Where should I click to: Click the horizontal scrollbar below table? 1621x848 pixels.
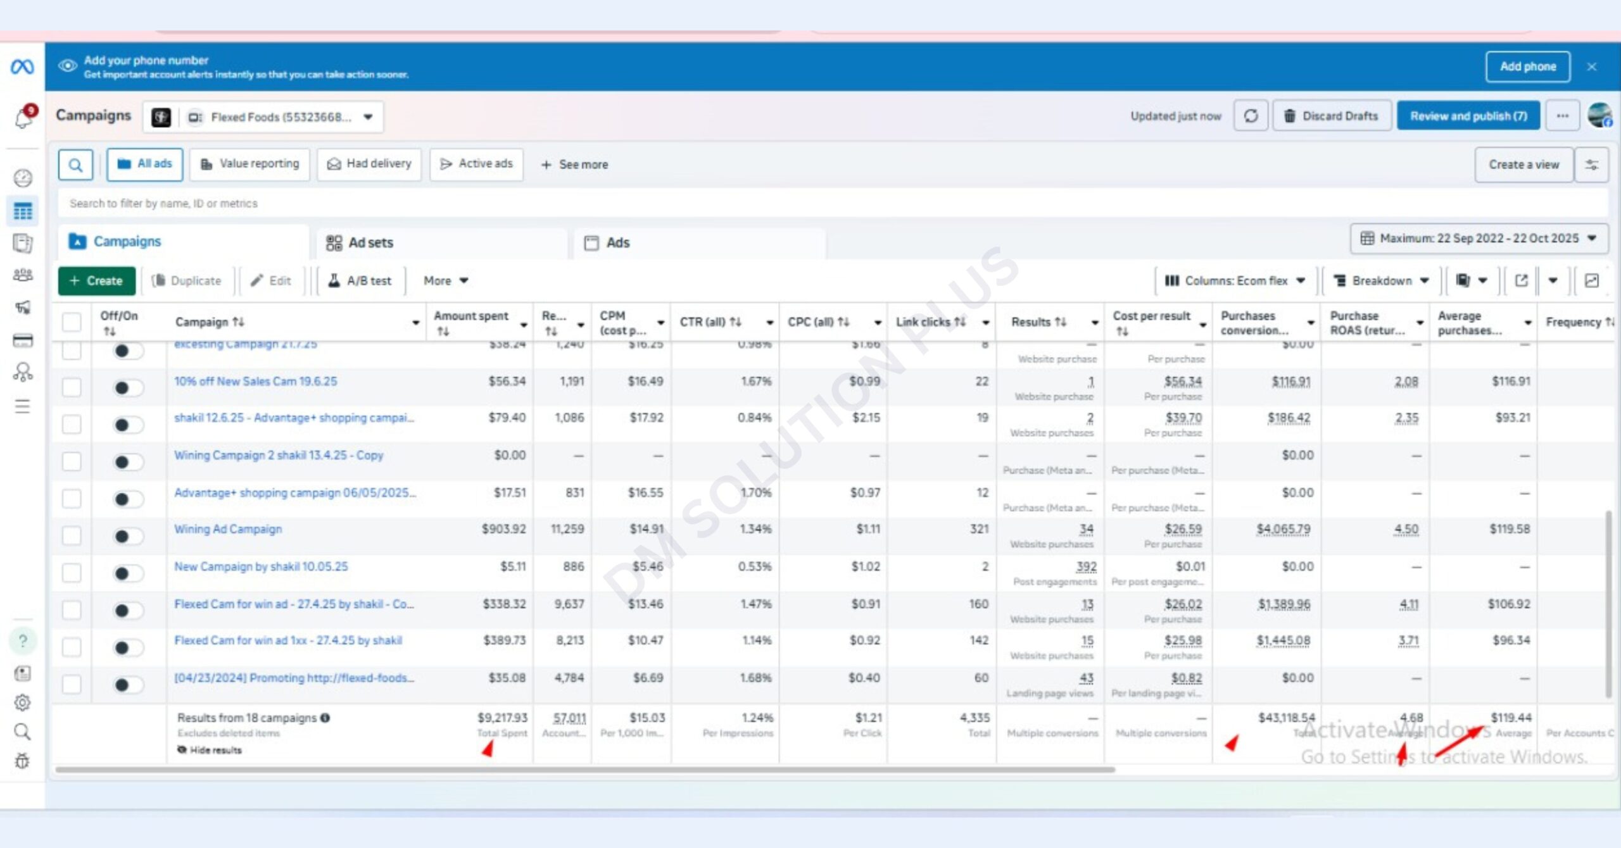pos(584,770)
